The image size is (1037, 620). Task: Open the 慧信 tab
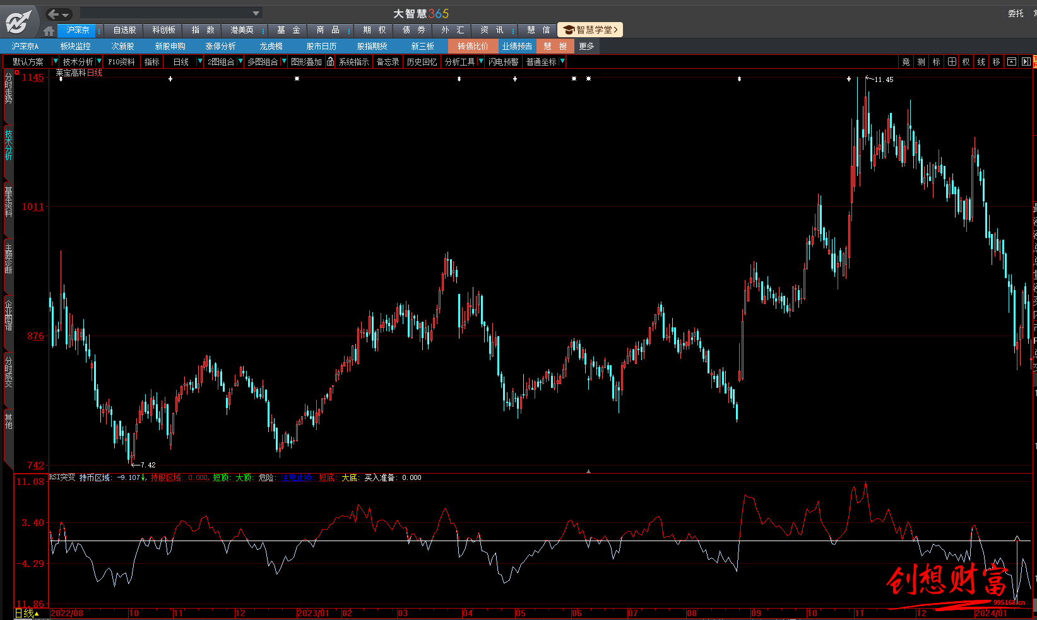538,30
